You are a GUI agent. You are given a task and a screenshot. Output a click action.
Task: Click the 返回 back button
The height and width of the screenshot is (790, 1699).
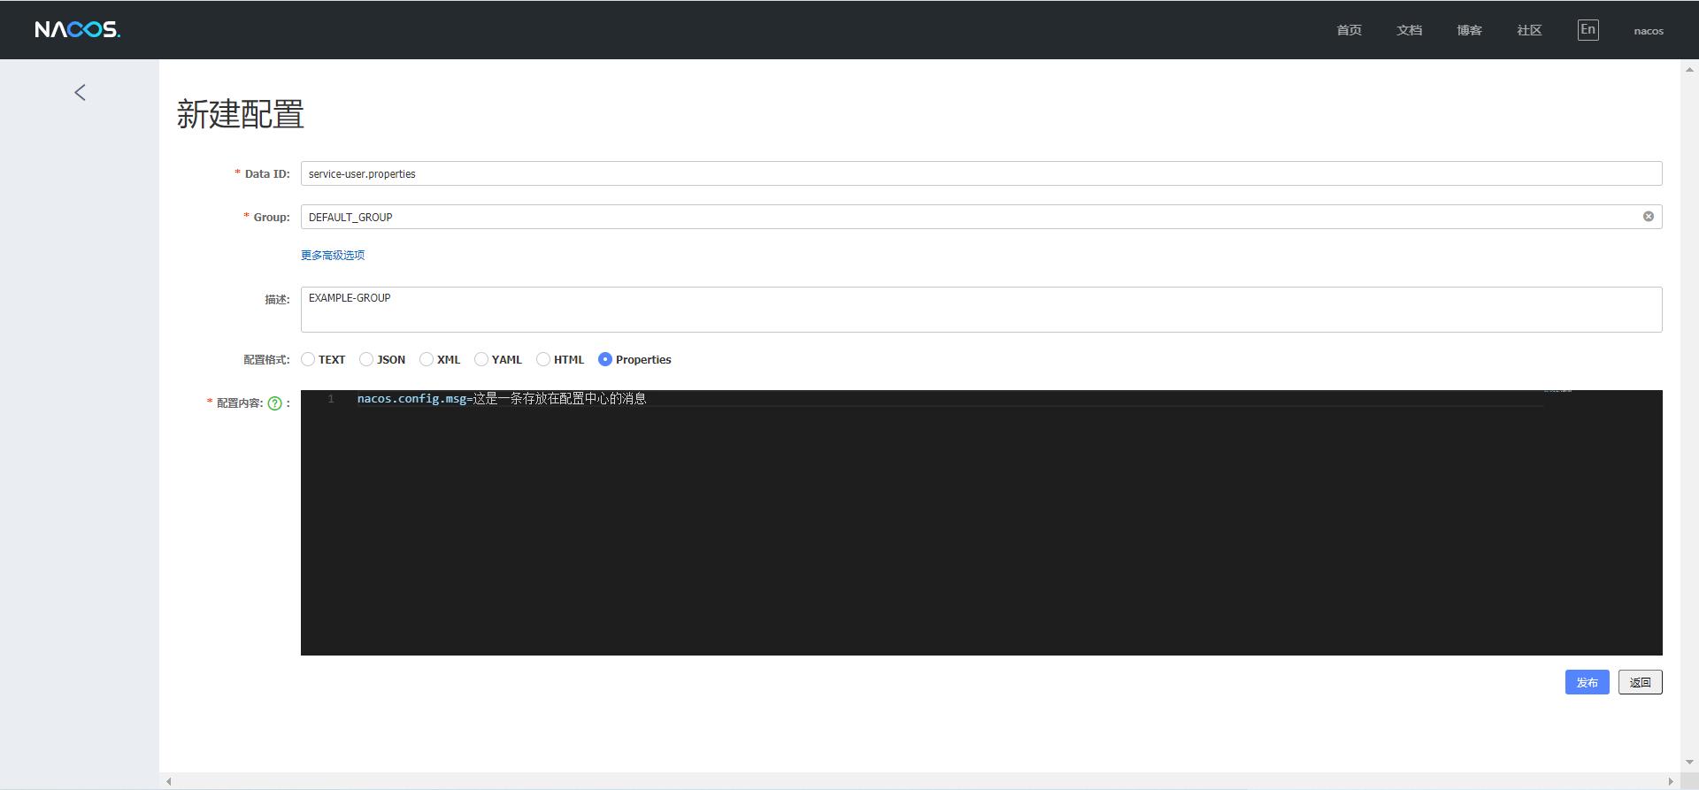coord(1641,682)
